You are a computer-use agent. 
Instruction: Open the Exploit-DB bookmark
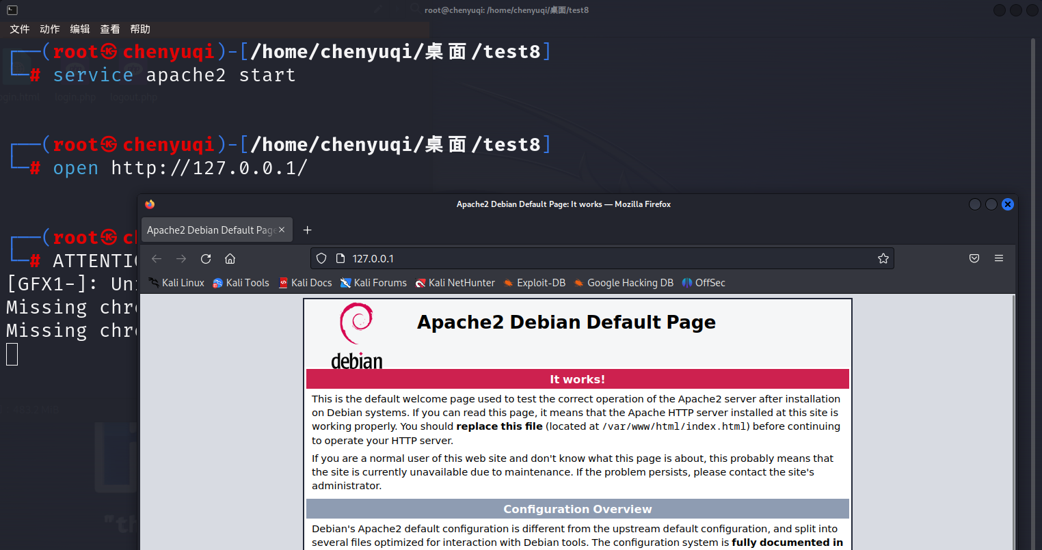tap(534, 283)
